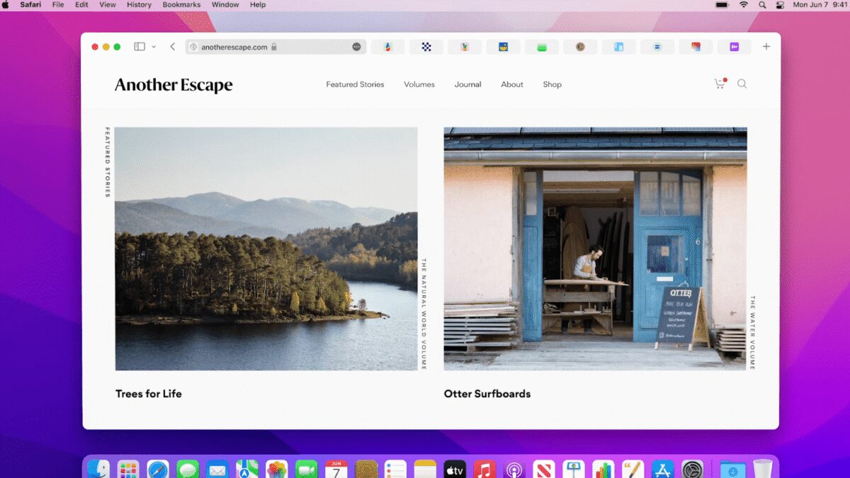The height and width of the screenshot is (478, 850).
Task: Click the back navigation arrow in Safari
Action: 172,45
